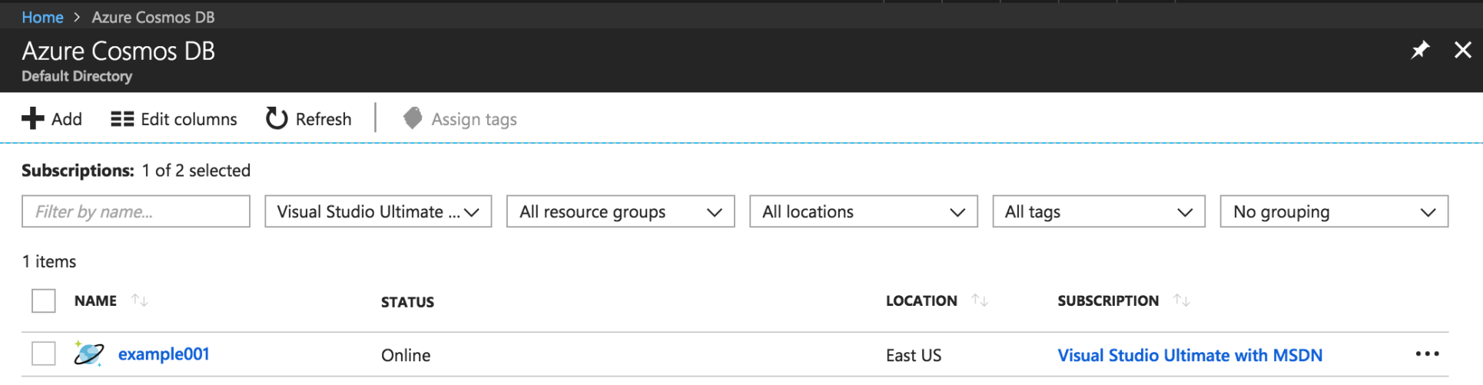Sort by Subscription column arrows

coord(1182,300)
